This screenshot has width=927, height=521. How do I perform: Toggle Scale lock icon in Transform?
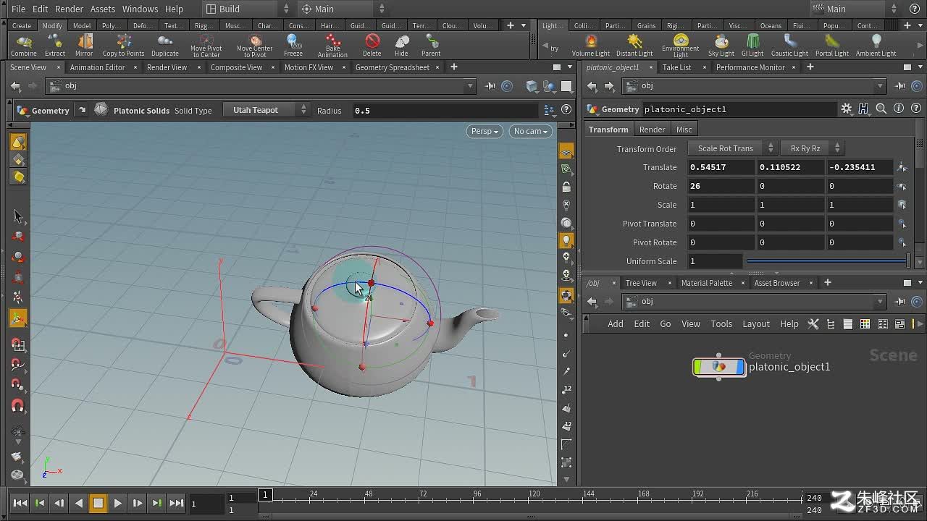point(902,205)
